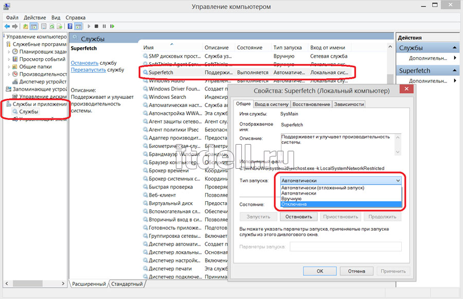Click the Stop service square icon
The height and width of the screenshot is (299, 463).
tap(96, 26)
